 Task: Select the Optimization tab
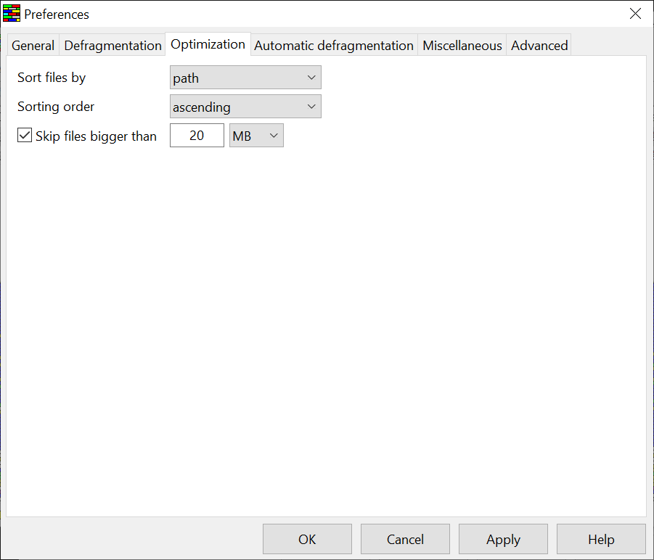[x=208, y=44]
